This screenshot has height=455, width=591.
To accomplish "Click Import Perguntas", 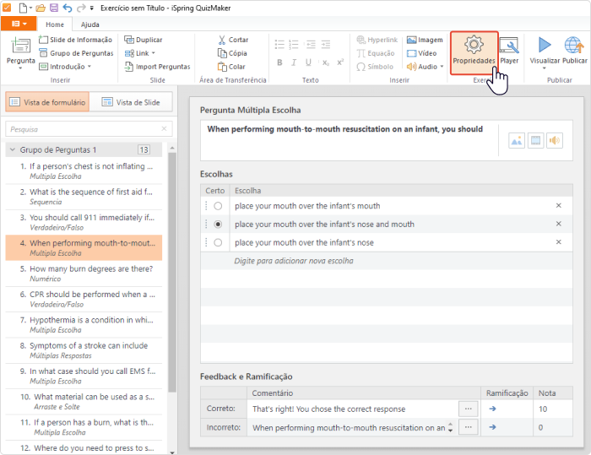I will (158, 67).
